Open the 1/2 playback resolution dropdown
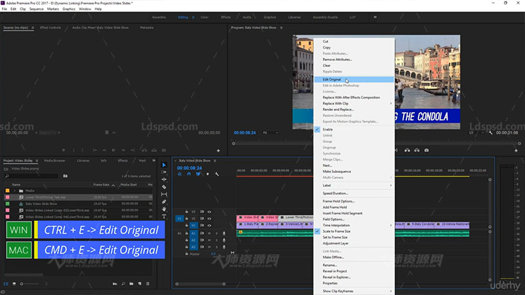This screenshot has height=295, width=525. coord(476,133)
